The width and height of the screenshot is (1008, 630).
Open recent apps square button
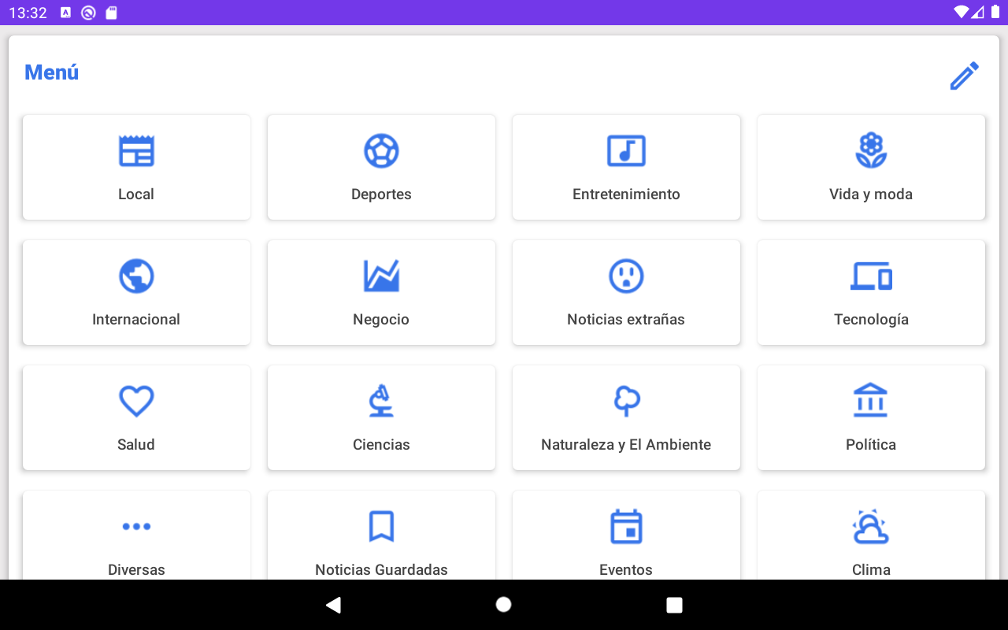[x=674, y=605]
